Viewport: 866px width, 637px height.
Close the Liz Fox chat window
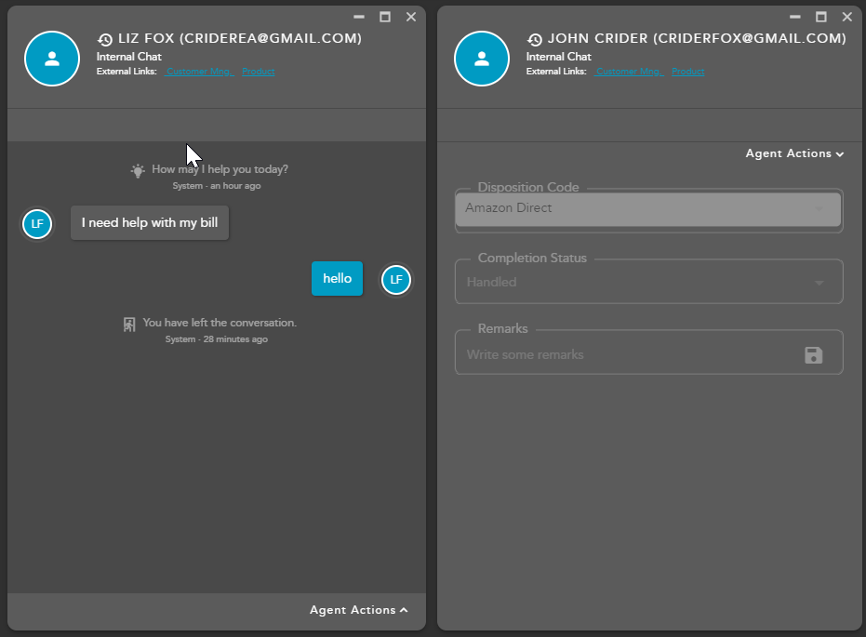tap(411, 17)
